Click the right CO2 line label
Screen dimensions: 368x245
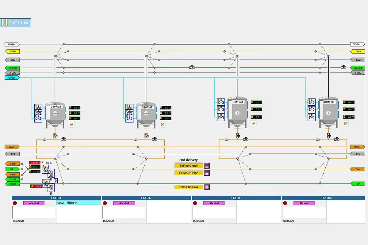pos(358,60)
